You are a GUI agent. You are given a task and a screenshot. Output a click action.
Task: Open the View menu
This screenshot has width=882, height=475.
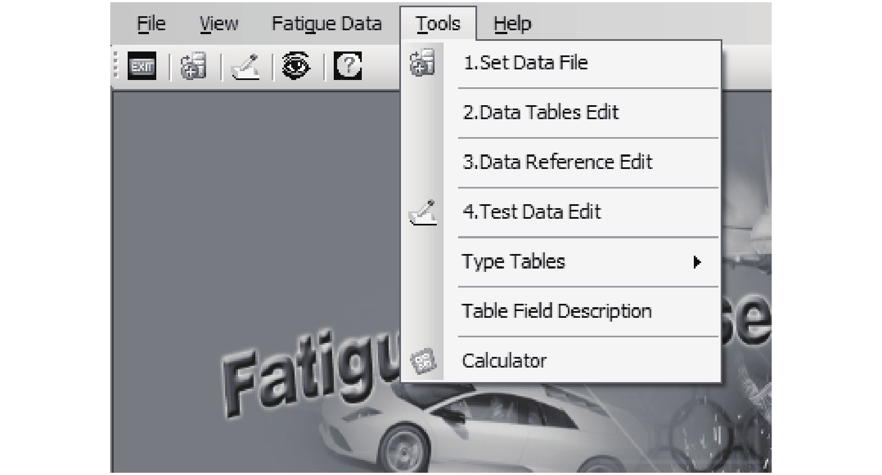[x=219, y=23]
